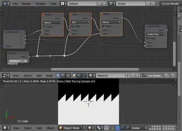Screen dimensions: 182x131
Task: Enable Clamp on the first Modulo node
Action: click(45, 27)
